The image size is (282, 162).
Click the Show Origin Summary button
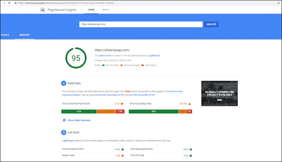click(x=77, y=120)
